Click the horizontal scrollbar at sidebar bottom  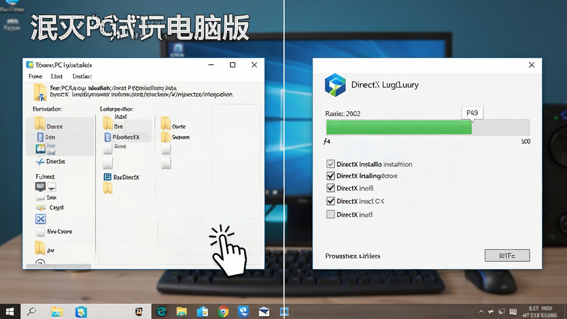tap(59, 266)
